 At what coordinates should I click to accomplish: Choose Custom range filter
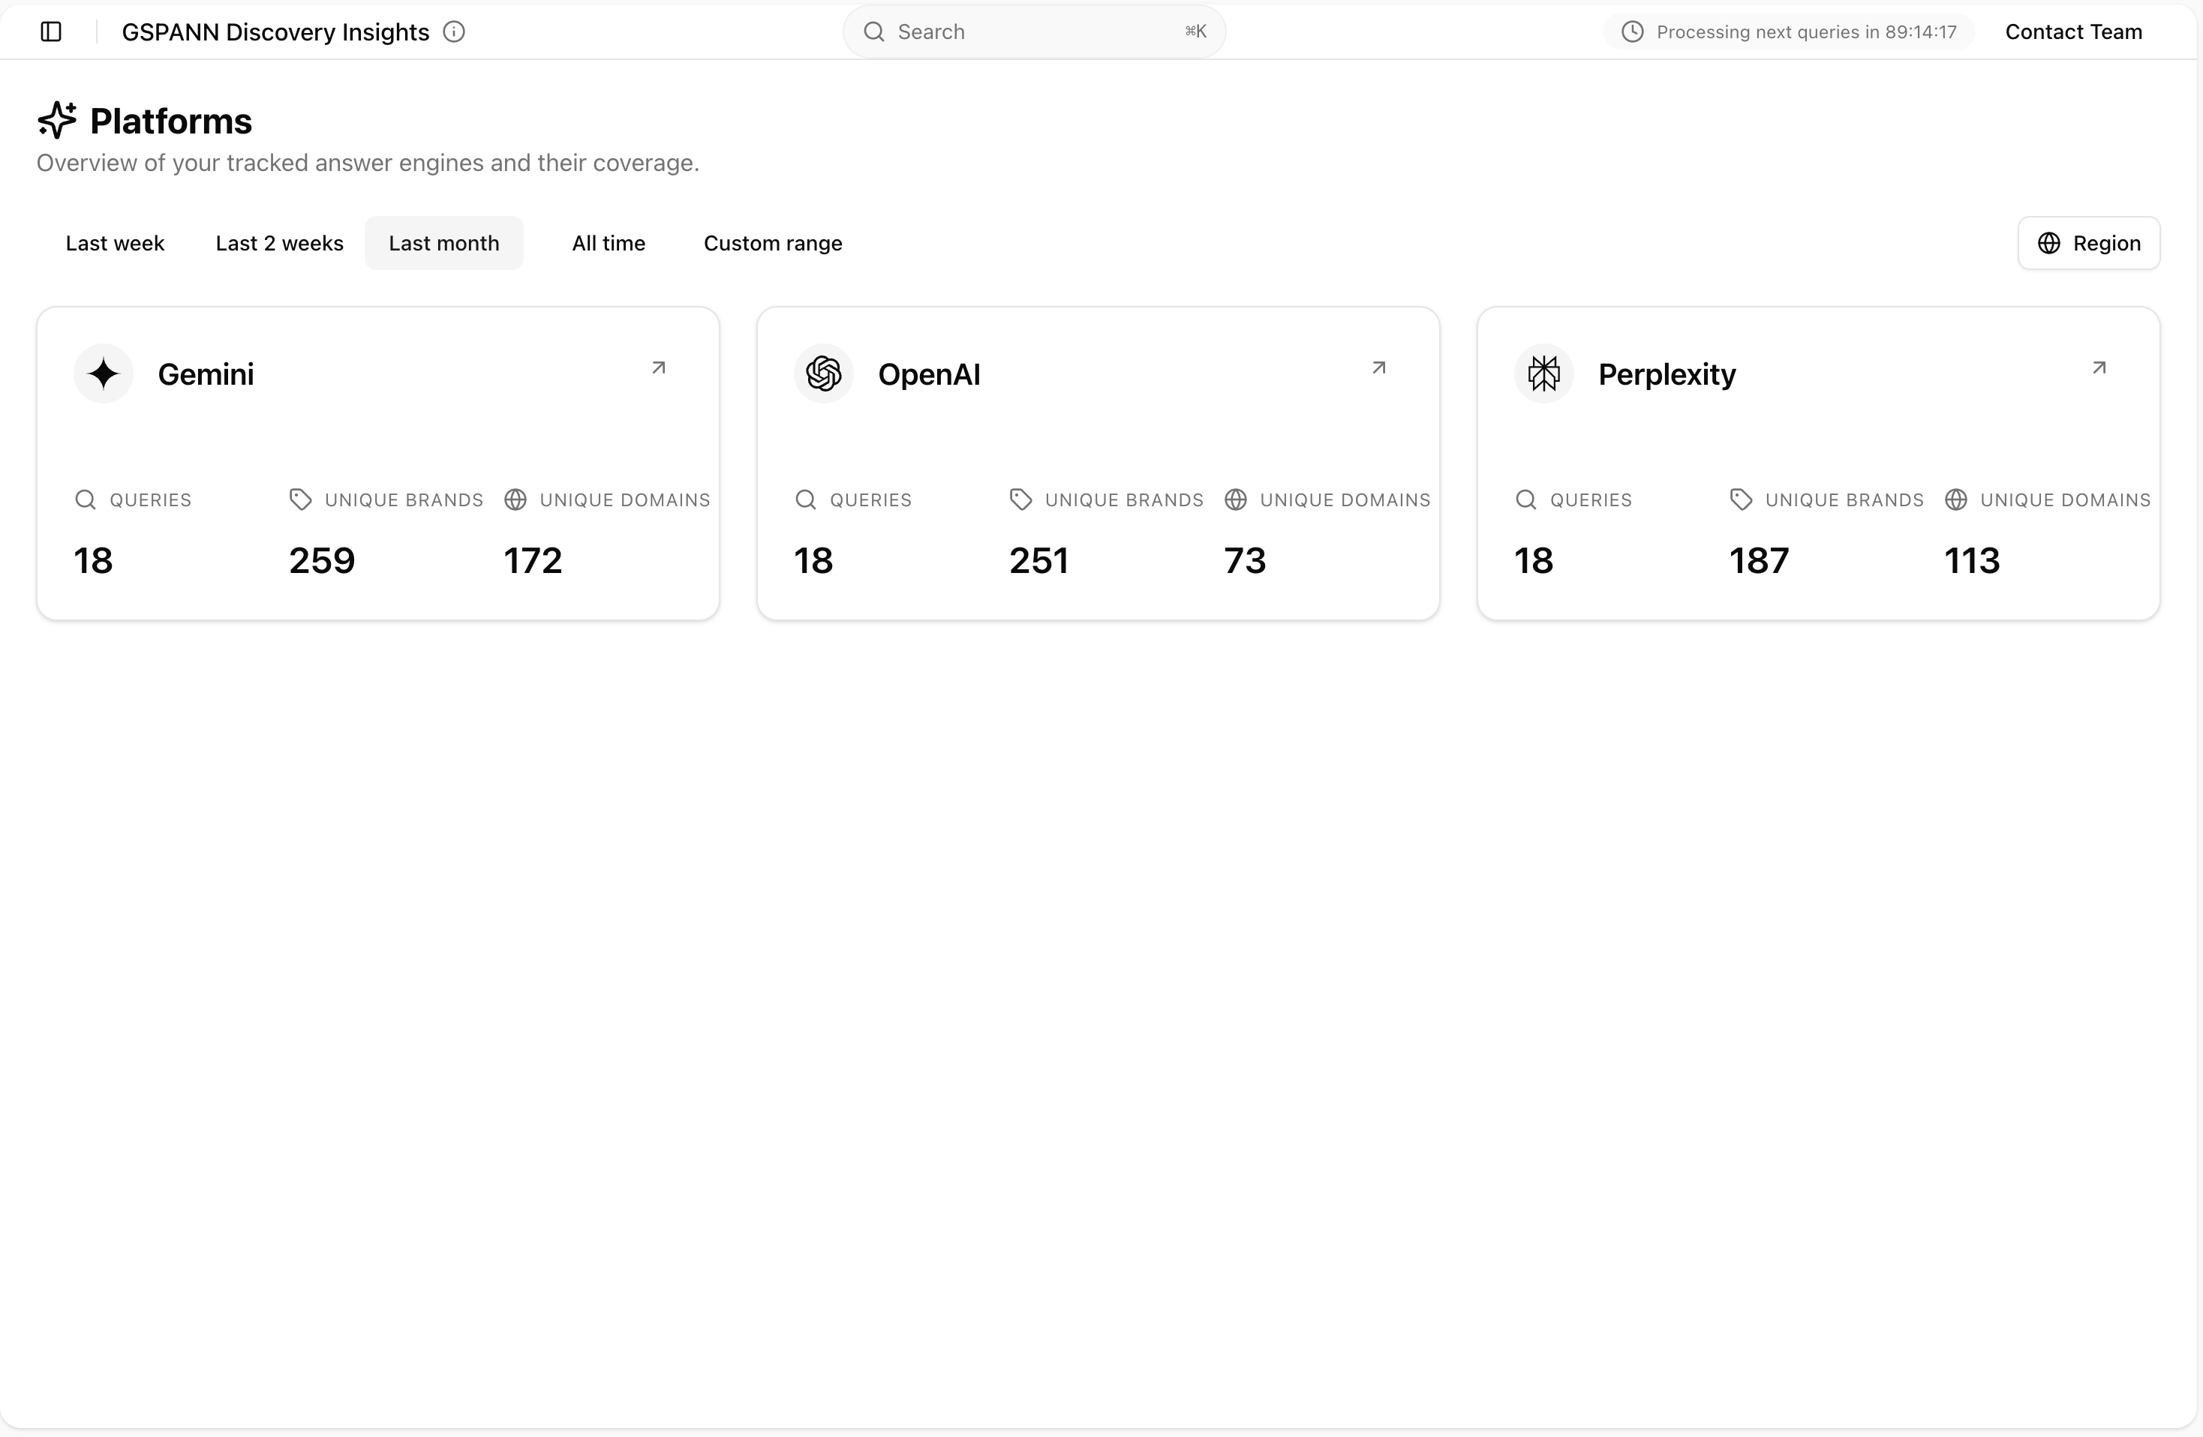pyautogui.click(x=773, y=243)
